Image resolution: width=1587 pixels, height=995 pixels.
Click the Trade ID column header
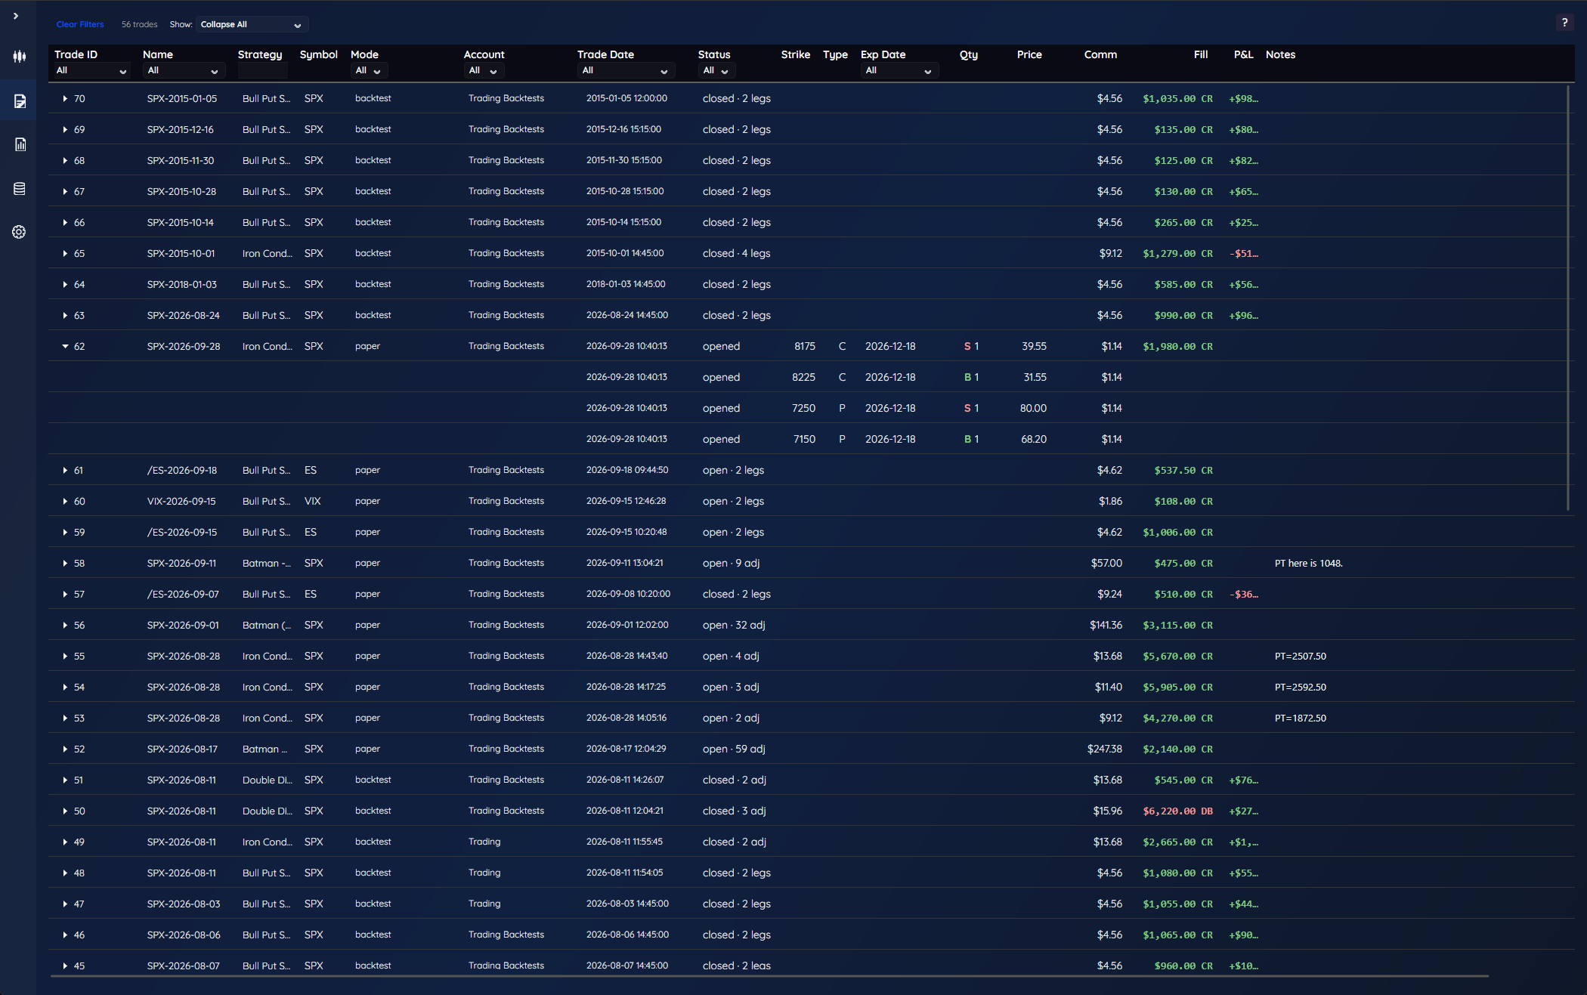(76, 54)
